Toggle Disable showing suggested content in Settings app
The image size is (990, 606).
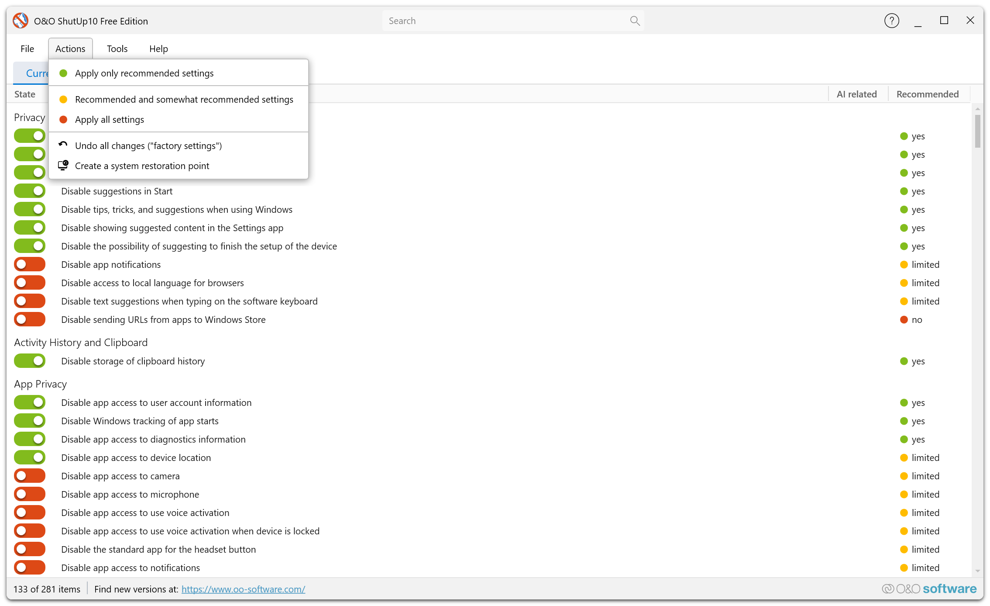pyautogui.click(x=30, y=228)
